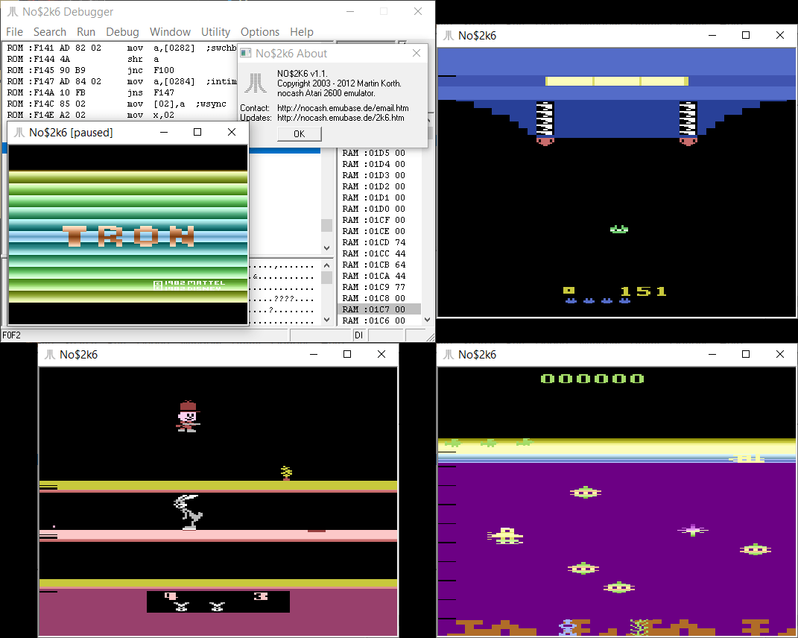Select the ROM :F147 intim line
Screen dimensions: 798x638
[x=121, y=81]
